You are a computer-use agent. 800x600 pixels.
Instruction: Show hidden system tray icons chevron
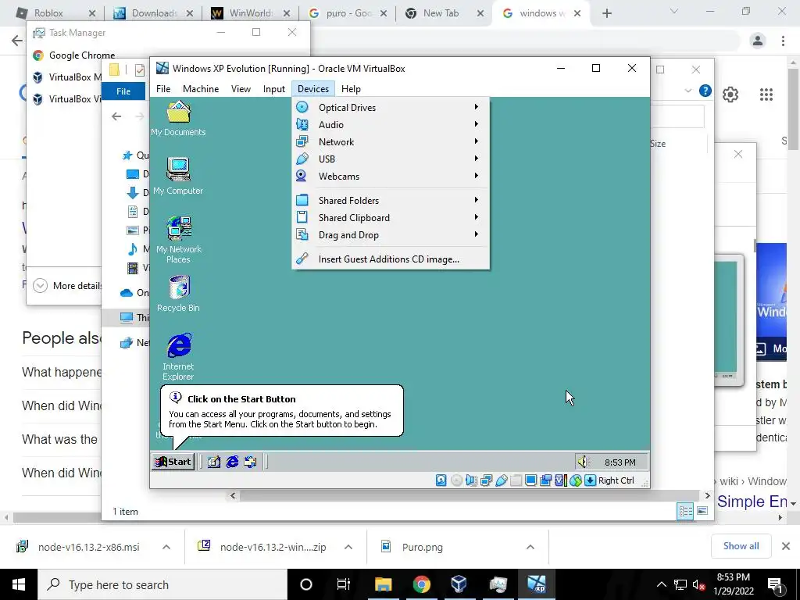tap(661, 584)
